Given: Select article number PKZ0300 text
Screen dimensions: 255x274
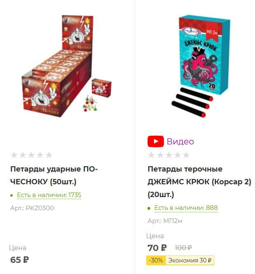Looking at the screenshot, I should click(x=32, y=208).
